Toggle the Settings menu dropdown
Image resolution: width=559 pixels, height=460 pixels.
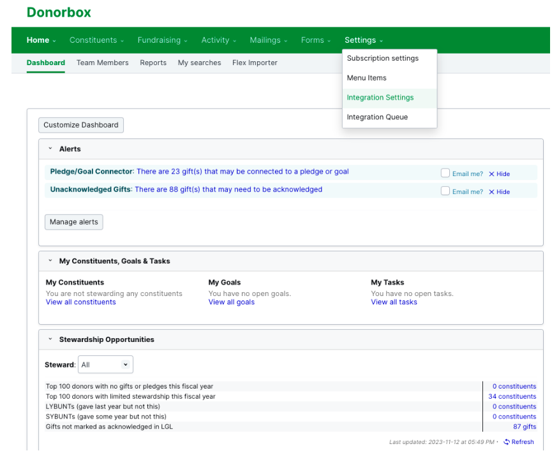364,40
